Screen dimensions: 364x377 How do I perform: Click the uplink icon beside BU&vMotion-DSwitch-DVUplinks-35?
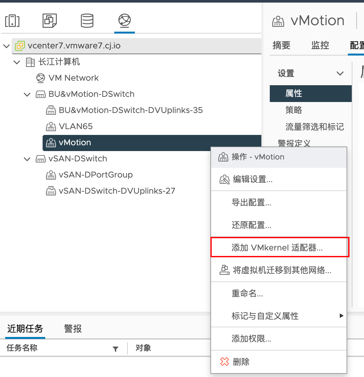coord(51,110)
